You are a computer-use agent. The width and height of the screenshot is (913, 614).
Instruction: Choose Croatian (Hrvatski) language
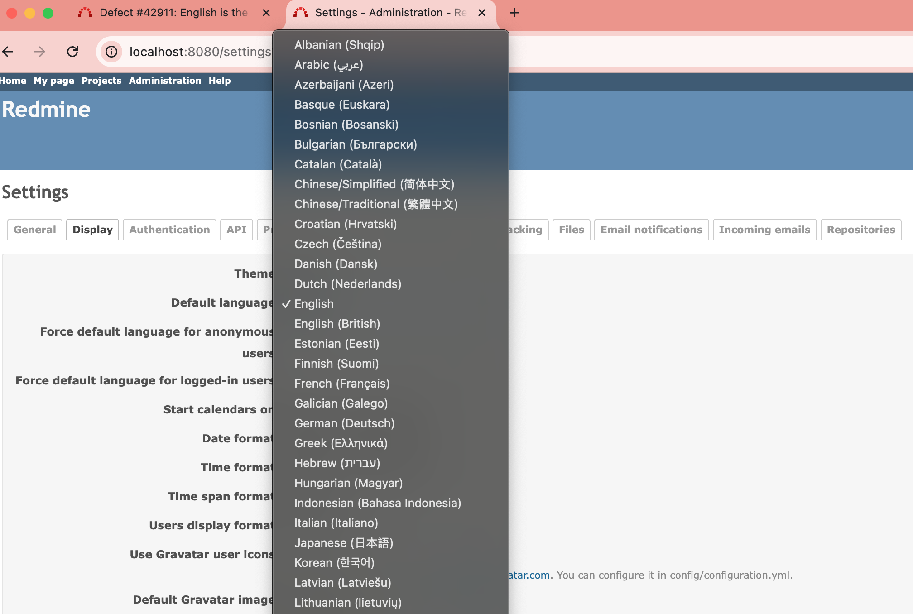pos(391,224)
